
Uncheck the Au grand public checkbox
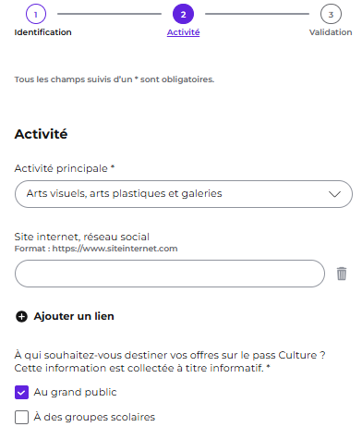tap(21, 392)
